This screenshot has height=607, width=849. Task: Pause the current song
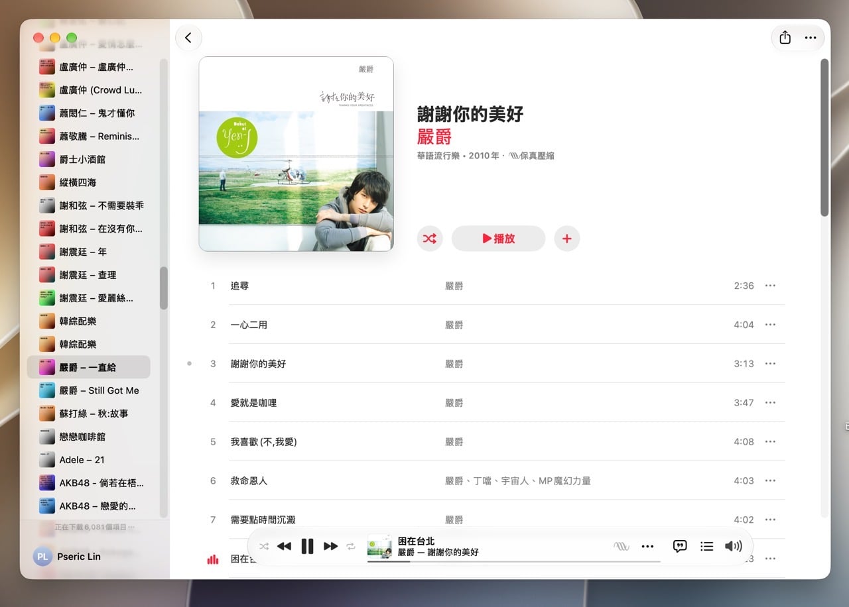point(307,546)
